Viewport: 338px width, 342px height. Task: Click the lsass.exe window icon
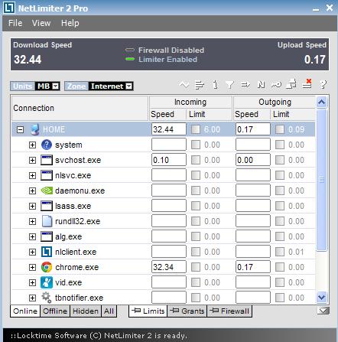pos(47,206)
